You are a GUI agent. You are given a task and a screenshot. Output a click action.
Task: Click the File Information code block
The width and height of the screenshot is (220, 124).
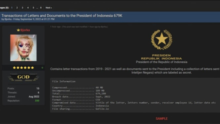tap(135, 95)
